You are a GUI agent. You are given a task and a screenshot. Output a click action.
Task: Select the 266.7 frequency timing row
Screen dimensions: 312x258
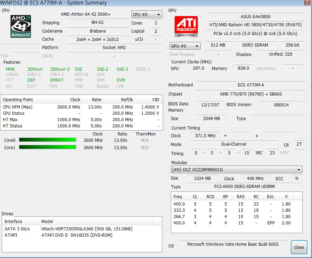click(236, 217)
